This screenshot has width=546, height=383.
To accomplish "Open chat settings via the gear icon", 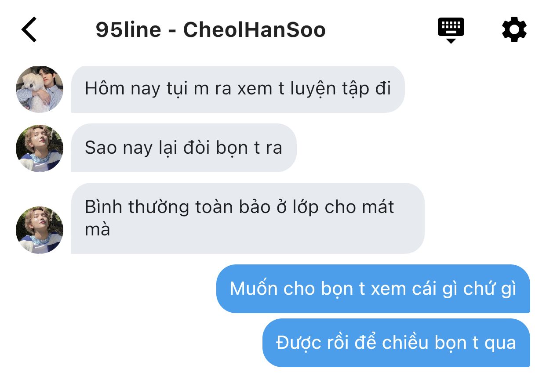I will 514,29.
